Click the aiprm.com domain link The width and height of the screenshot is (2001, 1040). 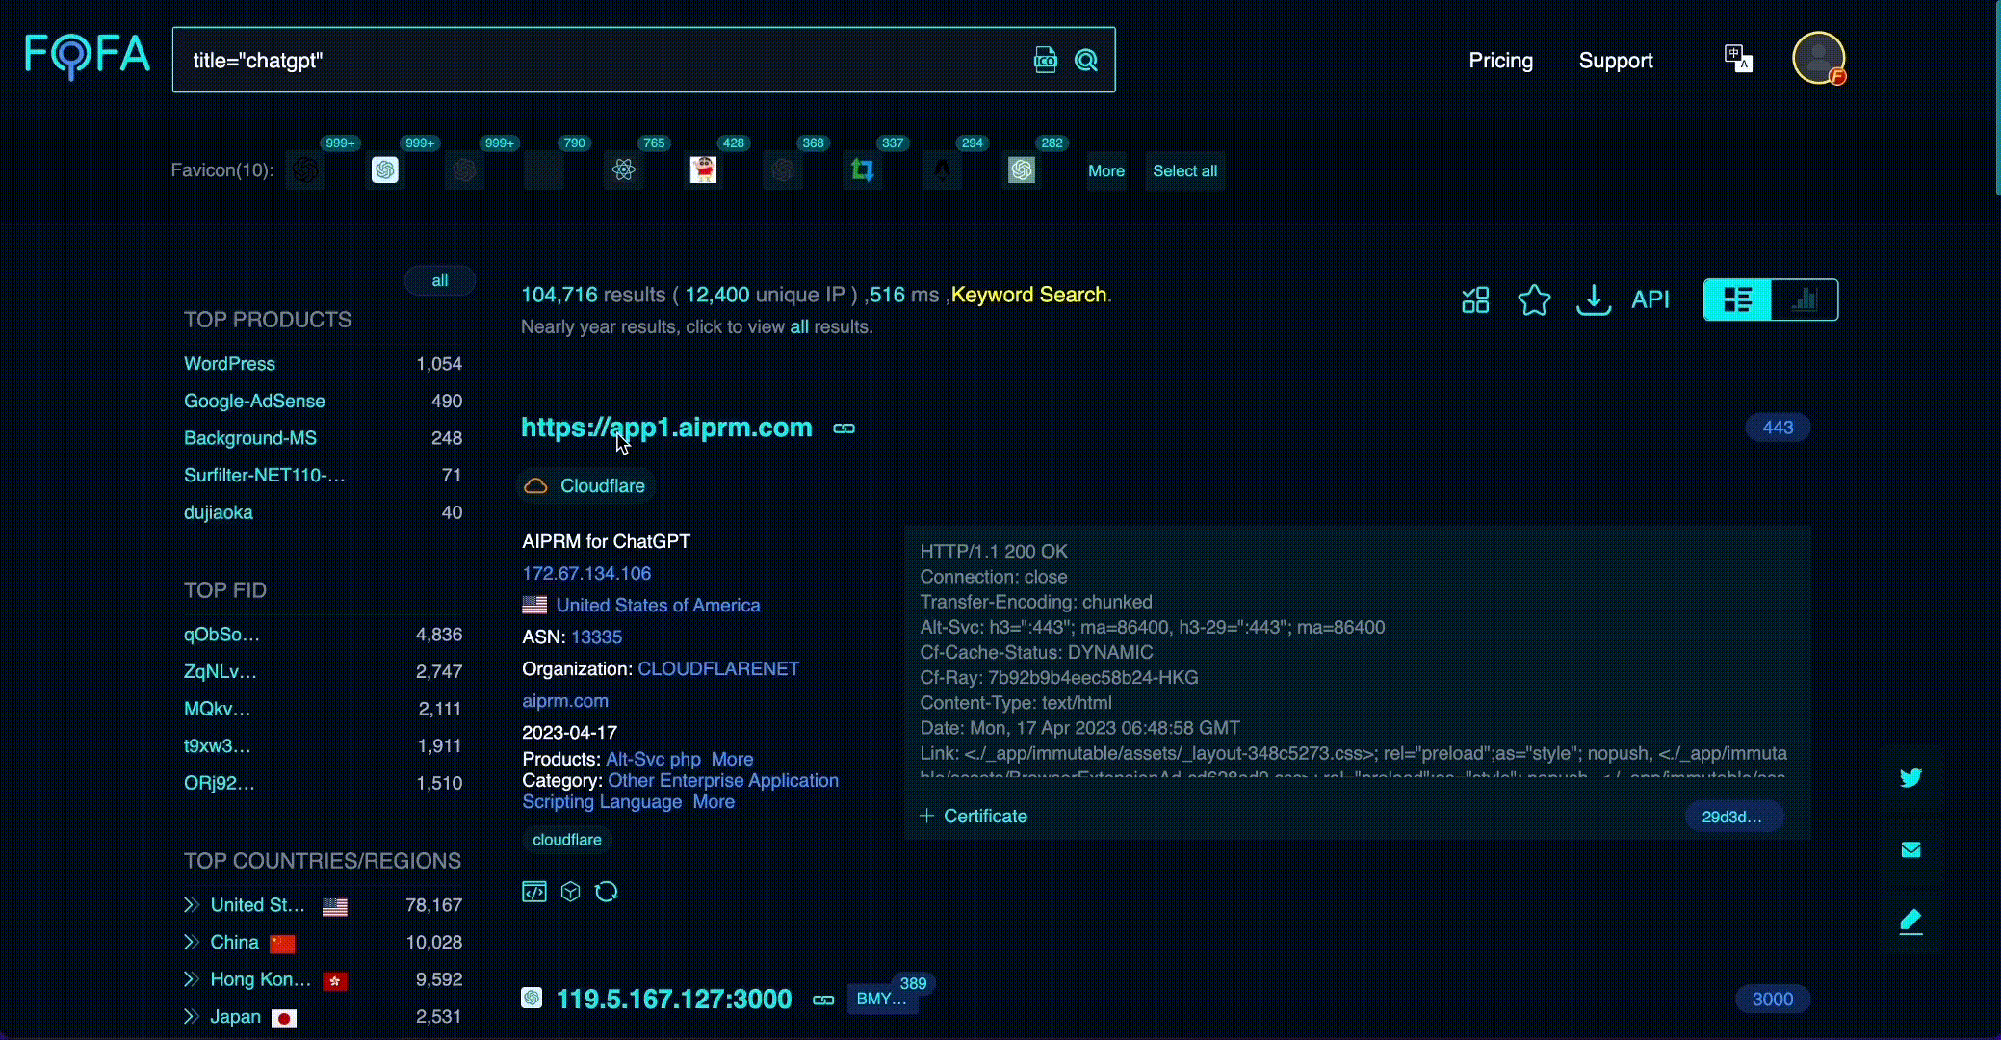tap(565, 700)
